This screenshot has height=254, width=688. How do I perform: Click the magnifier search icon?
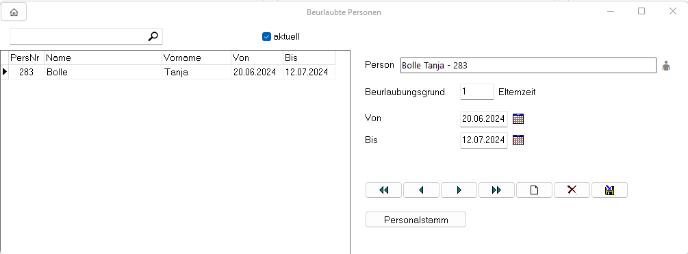click(153, 36)
